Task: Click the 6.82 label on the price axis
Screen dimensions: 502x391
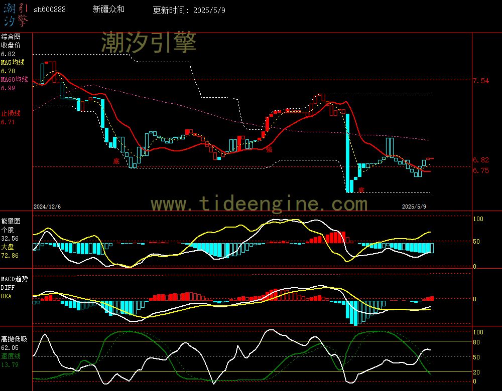Action: click(481, 160)
